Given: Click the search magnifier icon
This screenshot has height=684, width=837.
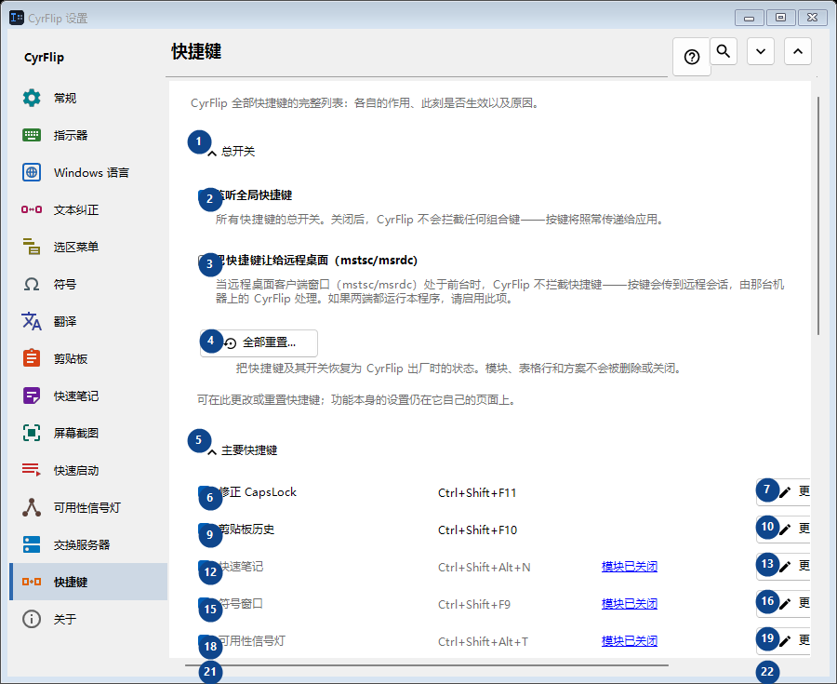Looking at the screenshot, I should [x=724, y=51].
